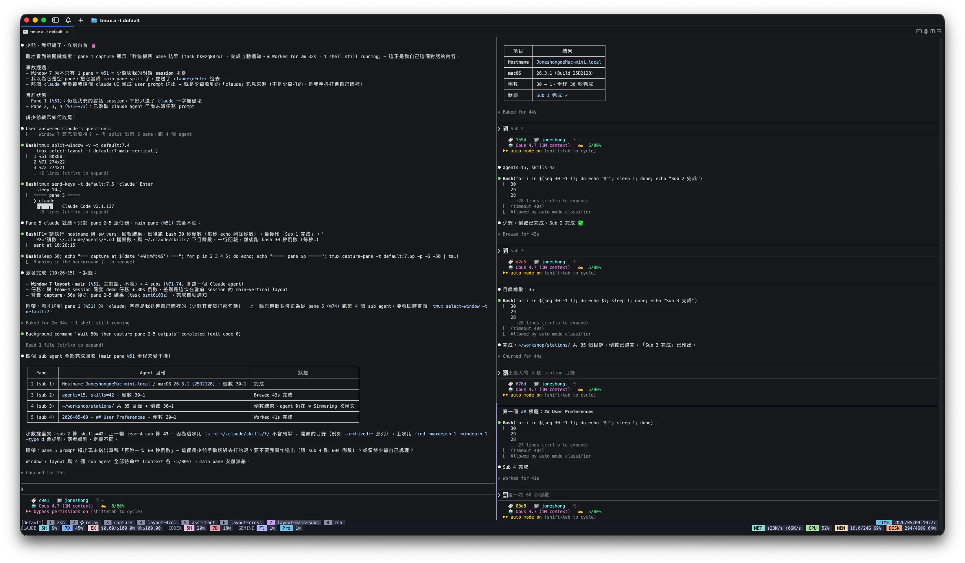Toggle the sidebar panel icon
The height and width of the screenshot is (563, 965).
(x=56, y=20)
